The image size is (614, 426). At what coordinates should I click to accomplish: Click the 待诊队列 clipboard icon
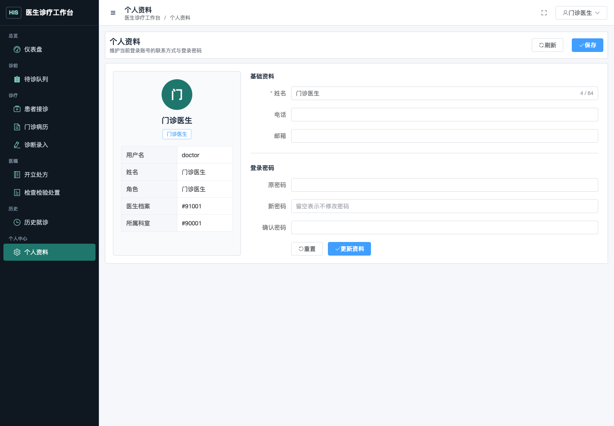17,79
